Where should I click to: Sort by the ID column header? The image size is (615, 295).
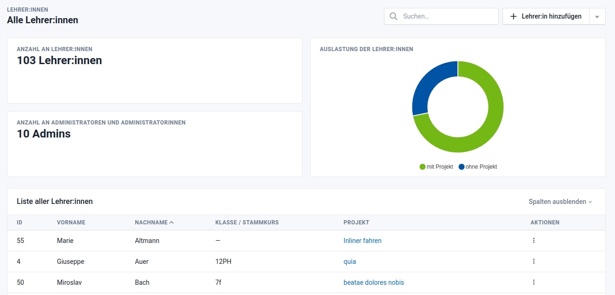pyautogui.click(x=20, y=223)
